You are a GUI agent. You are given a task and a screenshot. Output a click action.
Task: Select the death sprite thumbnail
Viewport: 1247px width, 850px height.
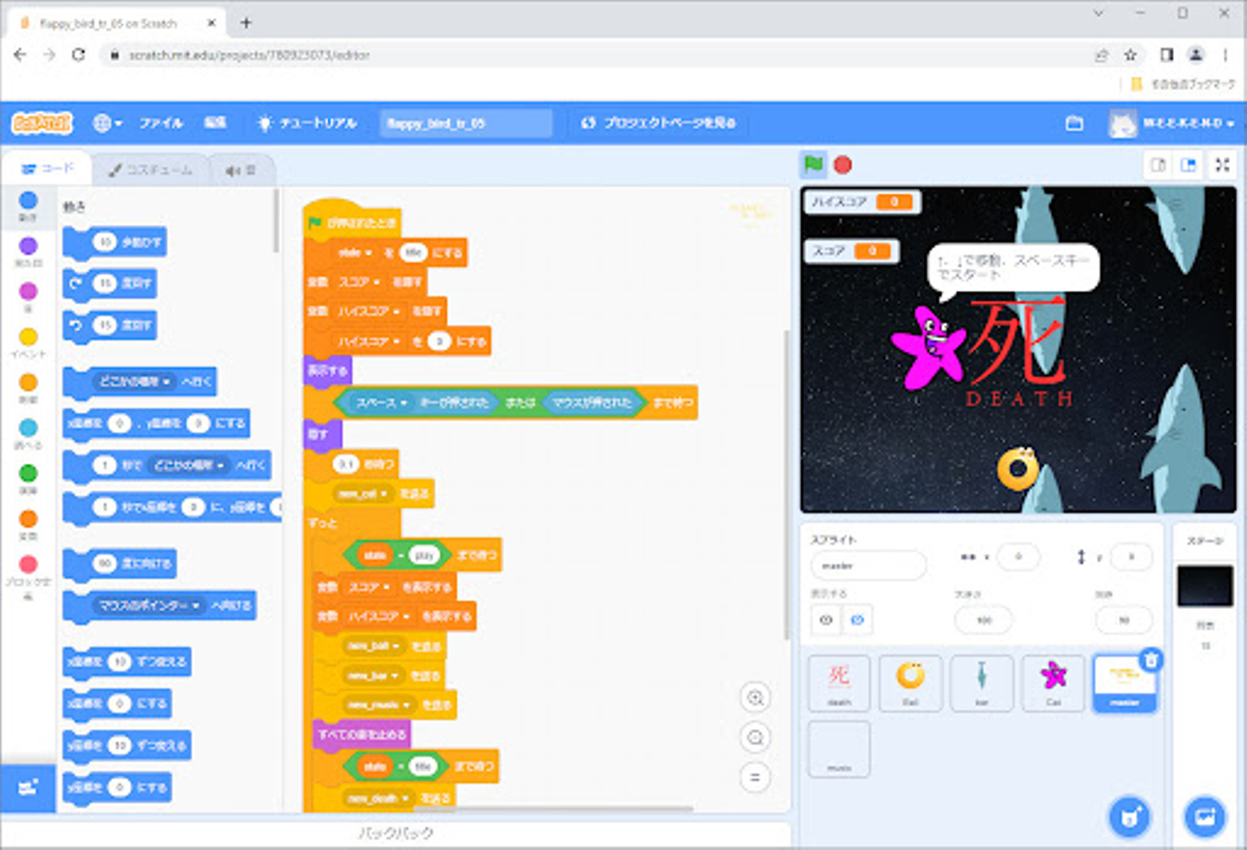click(x=839, y=683)
